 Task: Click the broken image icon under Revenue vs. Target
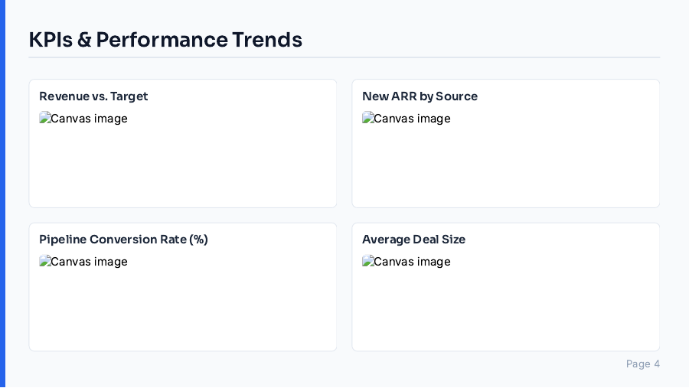pyautogui.click(x=44, y=118)
